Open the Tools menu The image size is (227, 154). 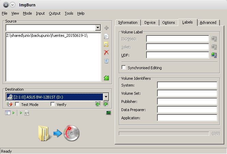coord(69,13)
